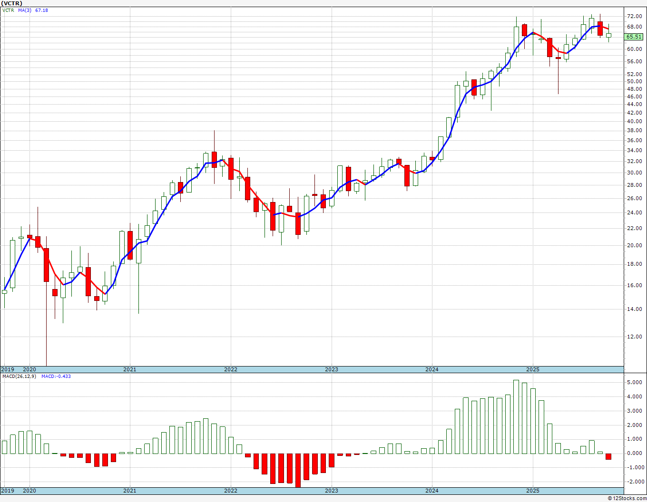Select the green 65.51 current price tag
Screen dimensions: 647x502
tap(634, 37)
